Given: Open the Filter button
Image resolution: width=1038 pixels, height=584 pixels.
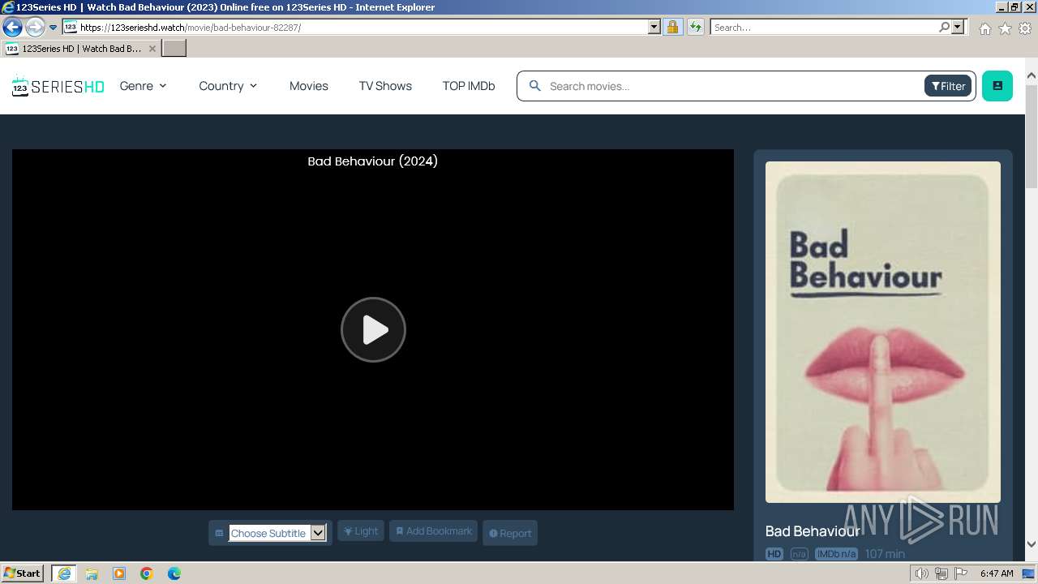Looking at the screenshot, I should point(948,86).
